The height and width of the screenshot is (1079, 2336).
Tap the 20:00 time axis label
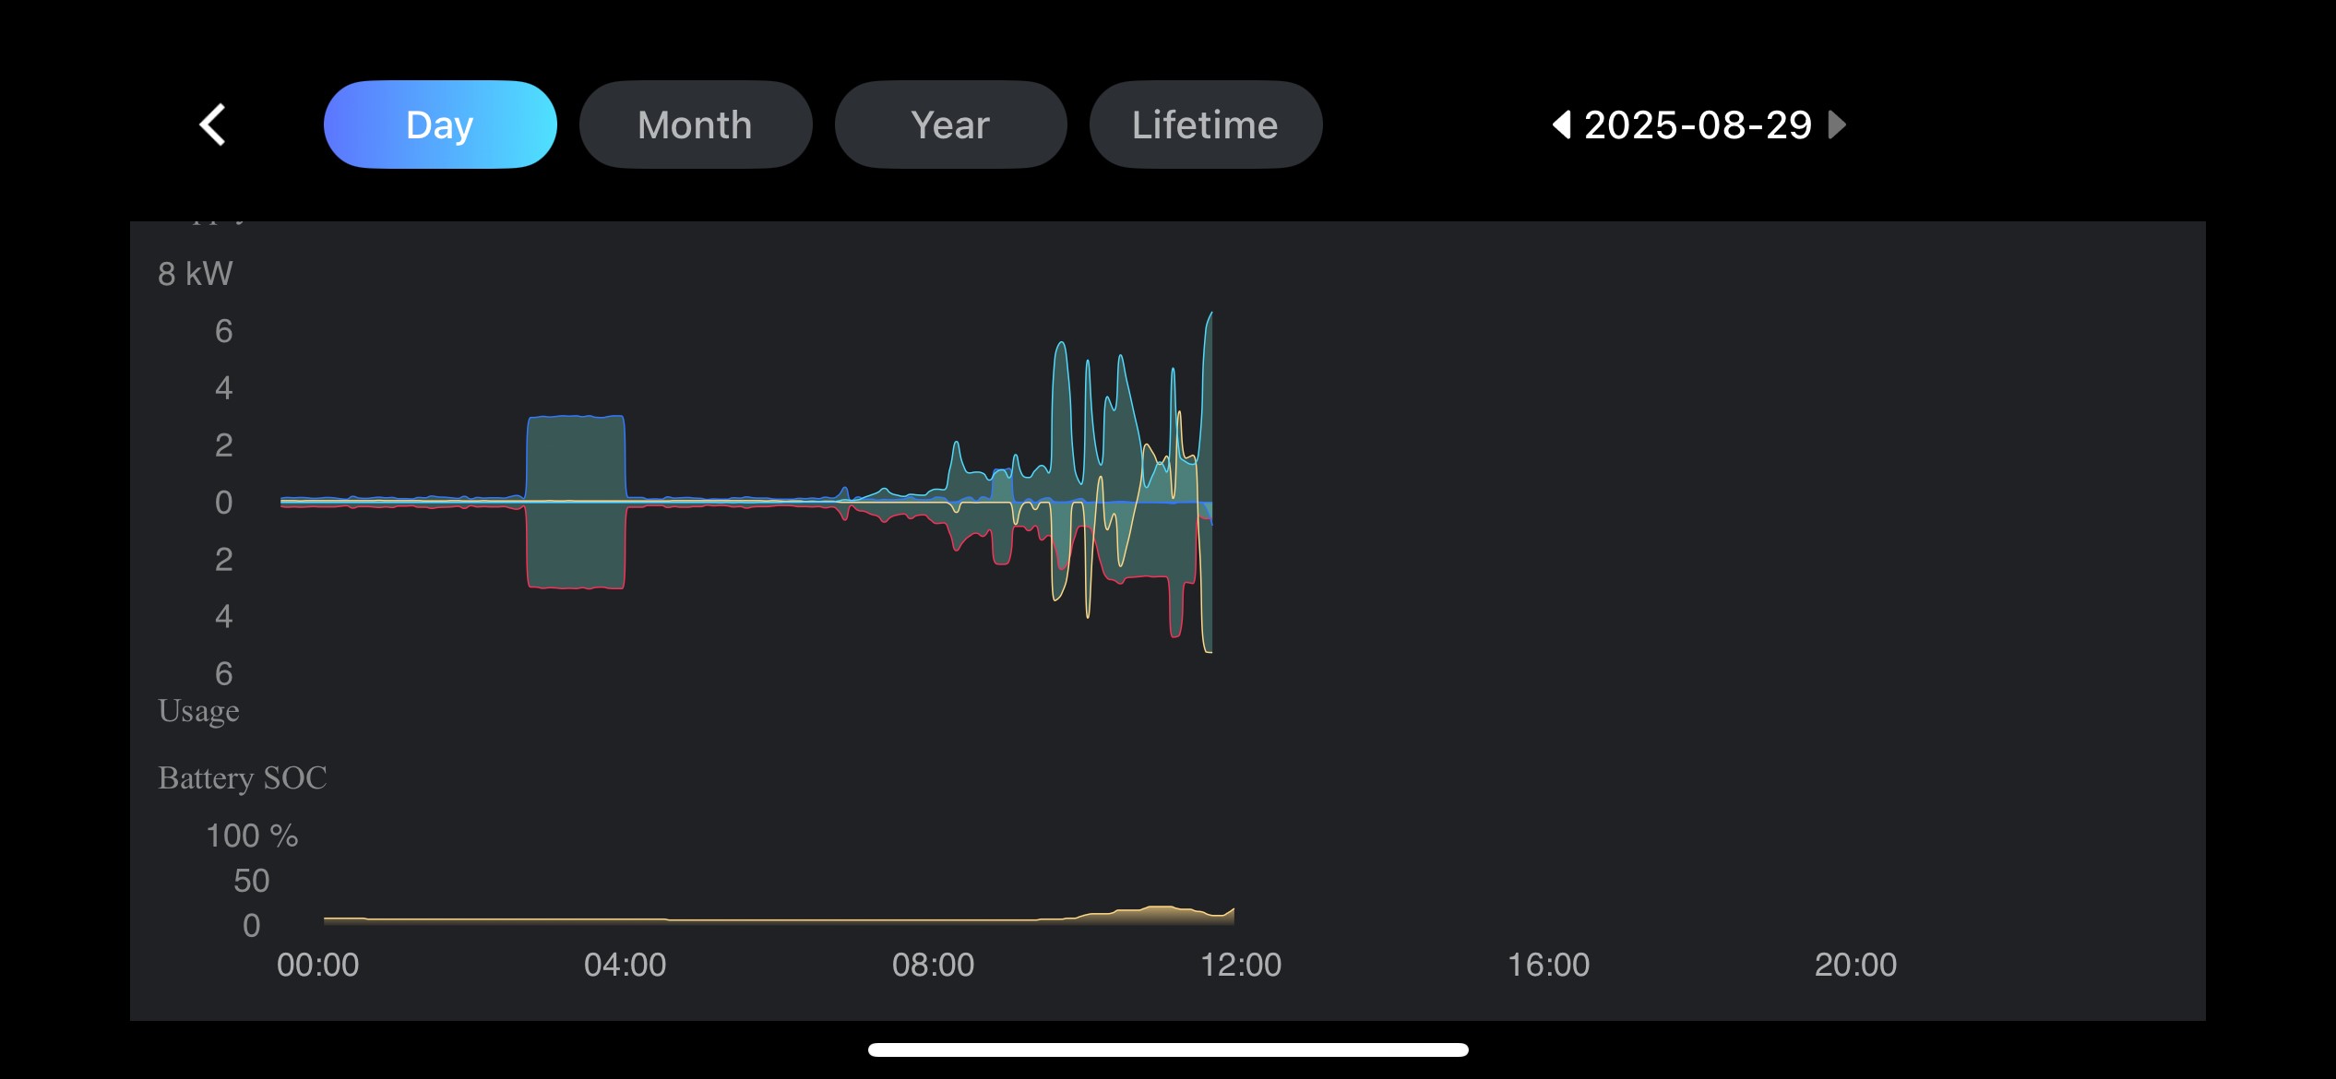pyautogui.click(x=1855, y=965)
